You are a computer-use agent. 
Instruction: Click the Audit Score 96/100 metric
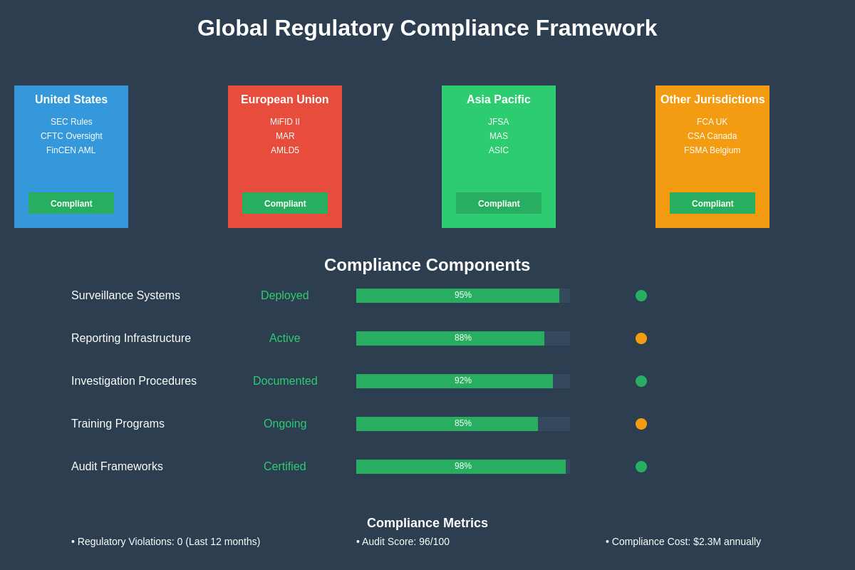pyautogui.click(x=403, y=541)
